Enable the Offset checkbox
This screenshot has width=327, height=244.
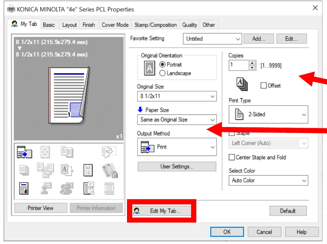pyautogui.click(x=264, y=85)
